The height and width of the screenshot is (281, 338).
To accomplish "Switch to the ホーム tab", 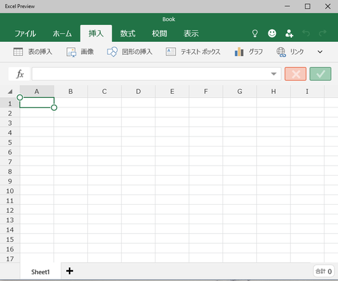I will tap(62, 34).
